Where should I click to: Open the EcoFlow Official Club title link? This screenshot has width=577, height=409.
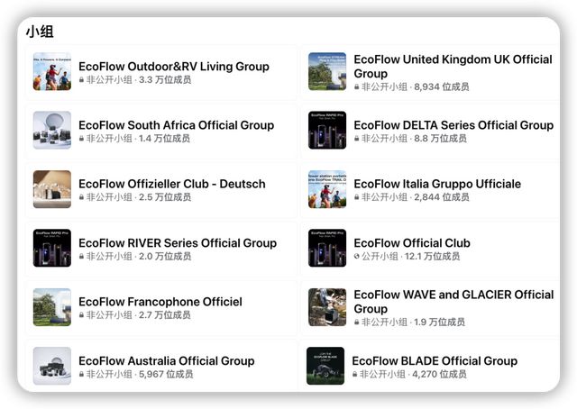point(411,242)
